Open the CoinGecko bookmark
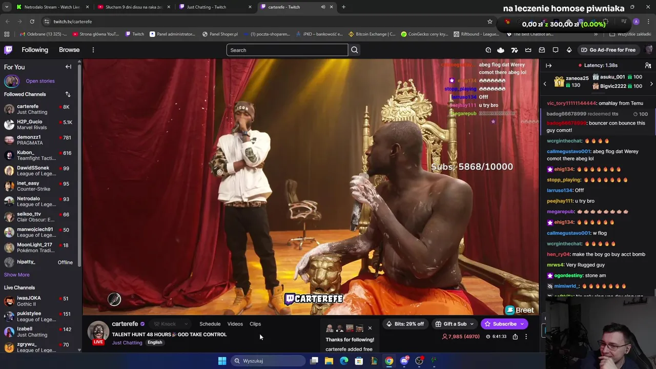Image resolution: width=656 pixels, height=369 pixels. pos(424,34)
